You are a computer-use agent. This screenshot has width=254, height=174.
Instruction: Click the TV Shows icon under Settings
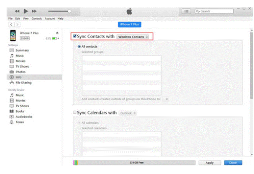[x=12, y=66]
